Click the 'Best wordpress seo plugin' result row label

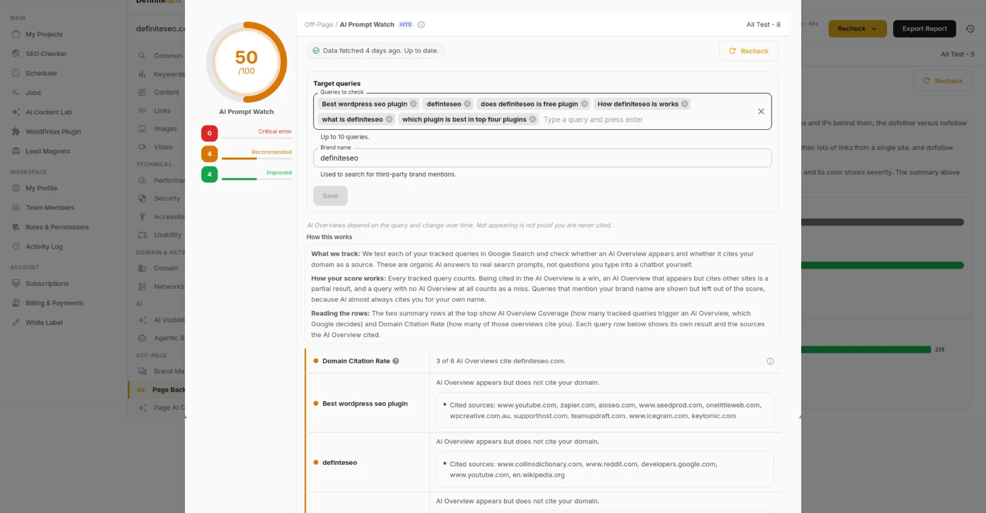[x=365, y=404]
